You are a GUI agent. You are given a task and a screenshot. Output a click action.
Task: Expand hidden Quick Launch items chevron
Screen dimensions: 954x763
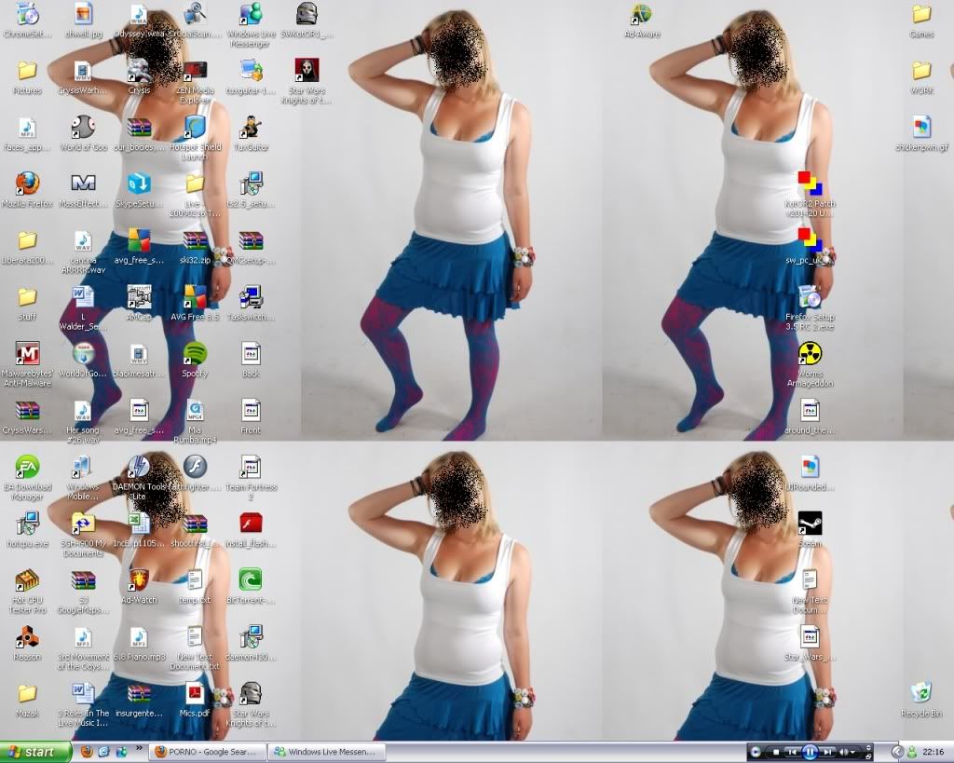(x=139, y=748)
